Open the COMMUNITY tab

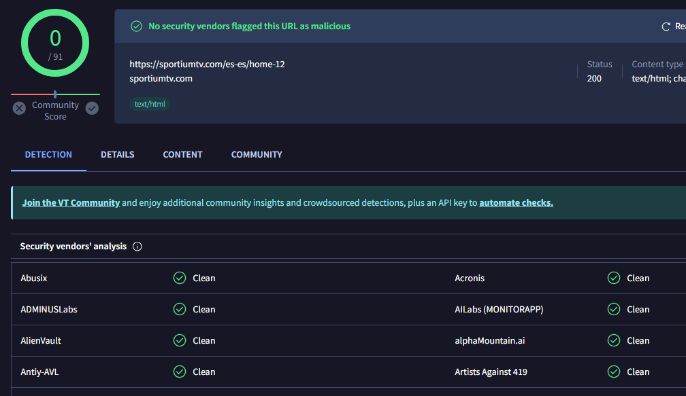tap(257, 155)
